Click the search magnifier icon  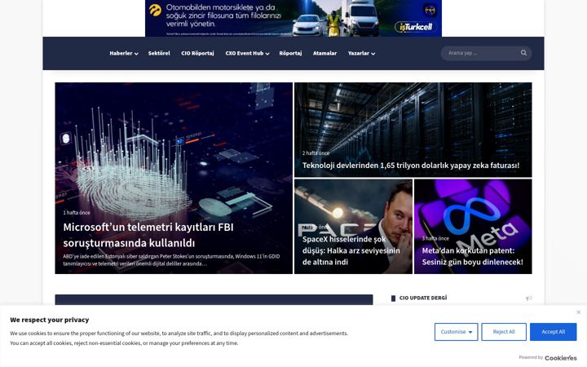[523, 53]
